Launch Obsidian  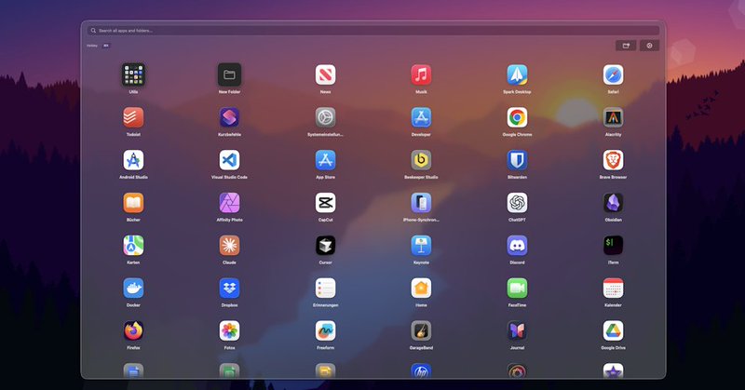[614, 203]
